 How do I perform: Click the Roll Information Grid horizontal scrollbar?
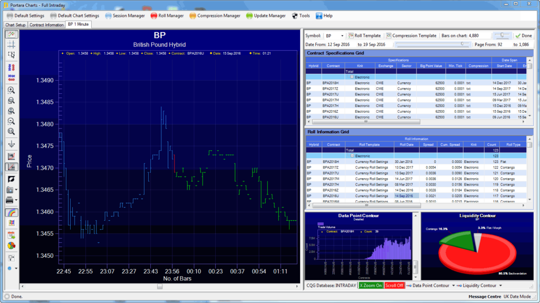(367, 206)
